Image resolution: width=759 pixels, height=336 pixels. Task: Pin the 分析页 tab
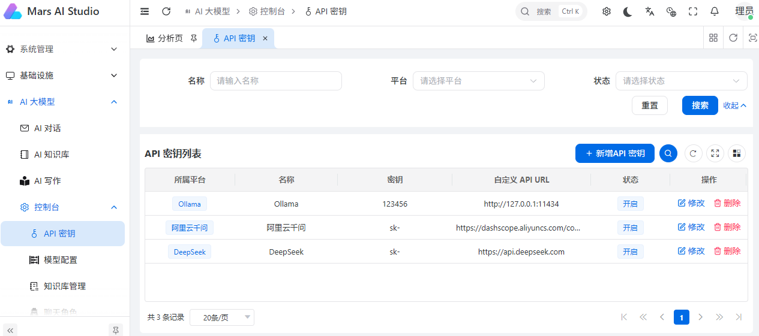click(194, 38)
